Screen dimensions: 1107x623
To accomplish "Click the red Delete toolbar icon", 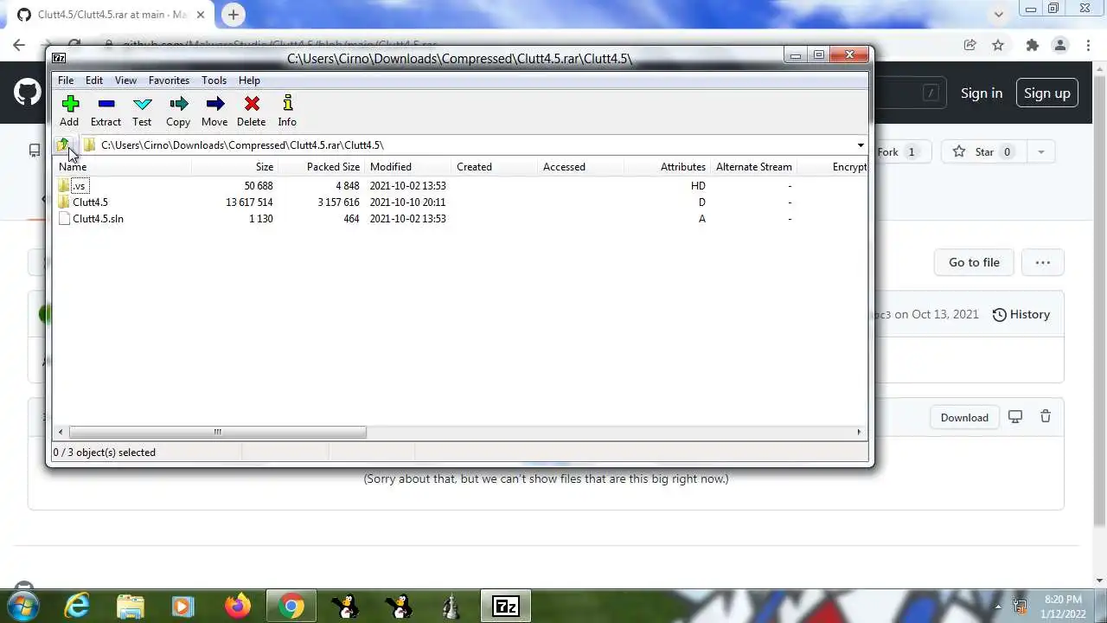I will (252, 104).
